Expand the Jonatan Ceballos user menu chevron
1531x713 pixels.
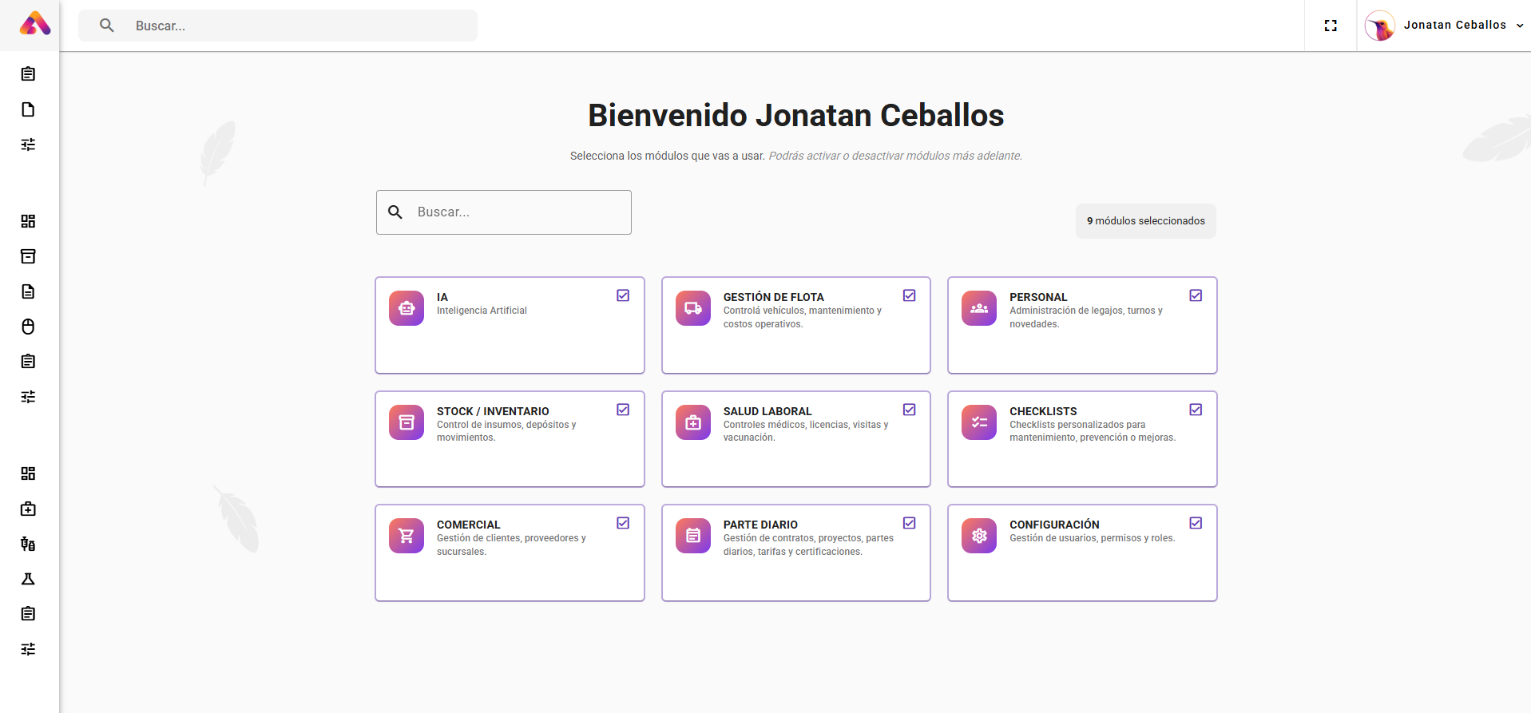(x=1520, y=26)
